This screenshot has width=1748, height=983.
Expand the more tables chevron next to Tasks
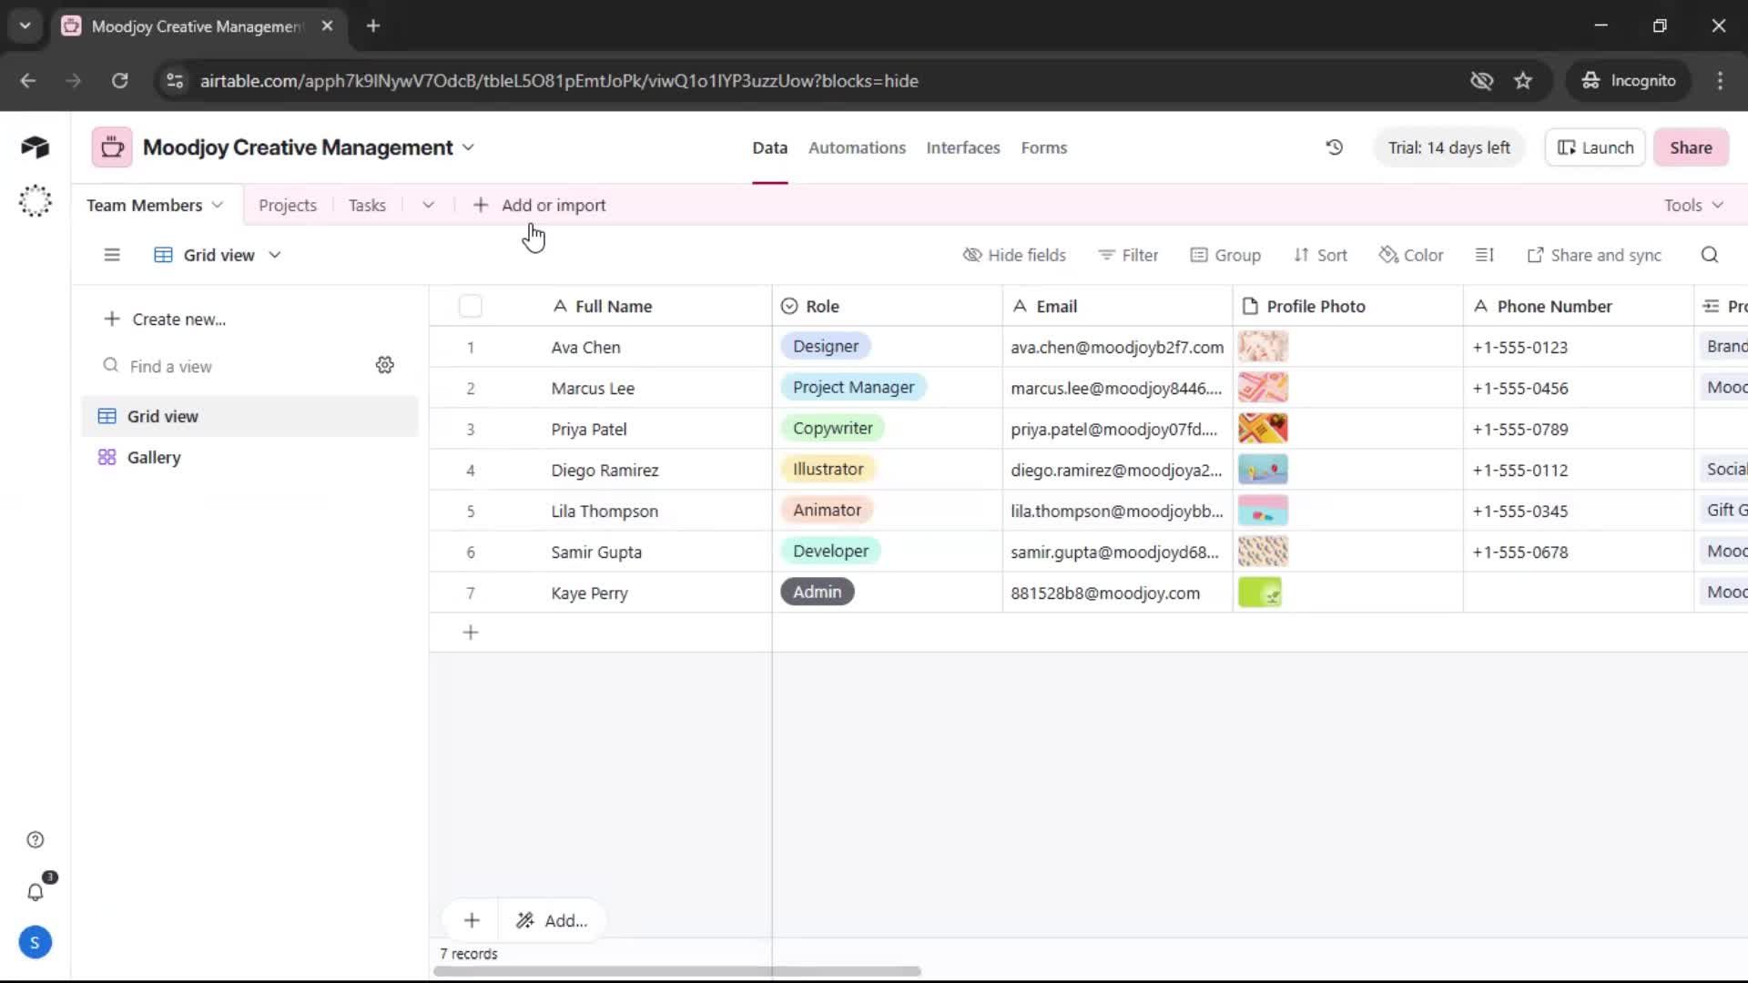click(x=428, y=205)
